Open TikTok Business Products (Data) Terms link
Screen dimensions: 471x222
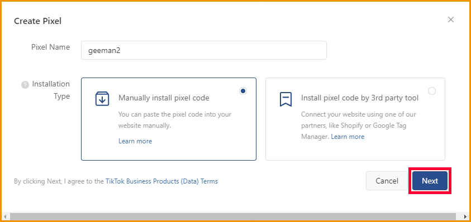click(161, 181)
